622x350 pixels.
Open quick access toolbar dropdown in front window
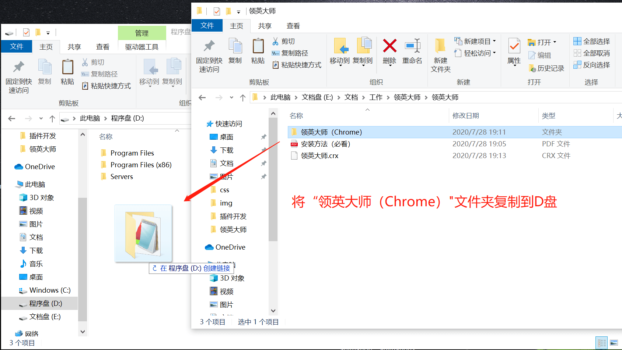[x=238, y=12]
